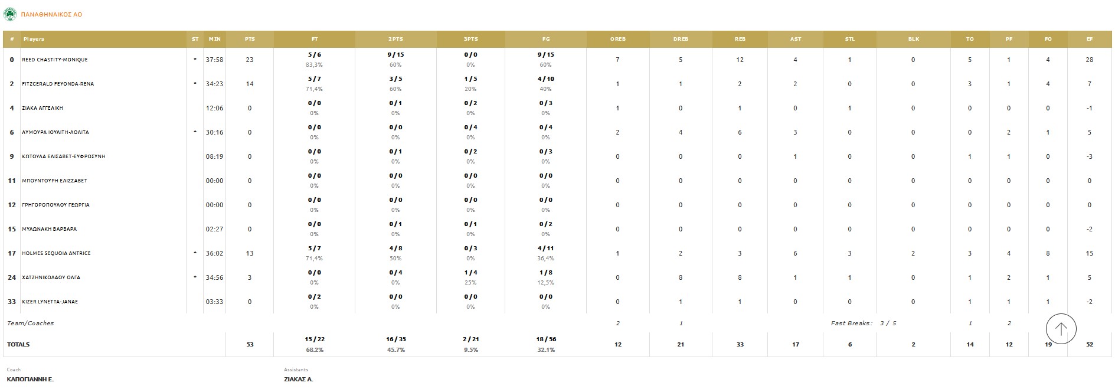Click the TOTALS row label
The height and width of the screenshot is (389, 1115).
click(x=18, y=344)
